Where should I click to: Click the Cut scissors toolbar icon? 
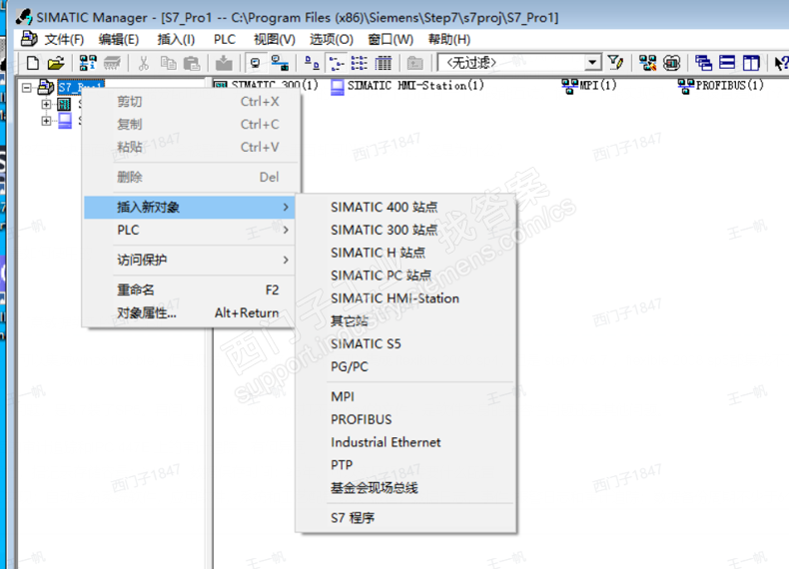pyautogui.click(x=144, y=63)
